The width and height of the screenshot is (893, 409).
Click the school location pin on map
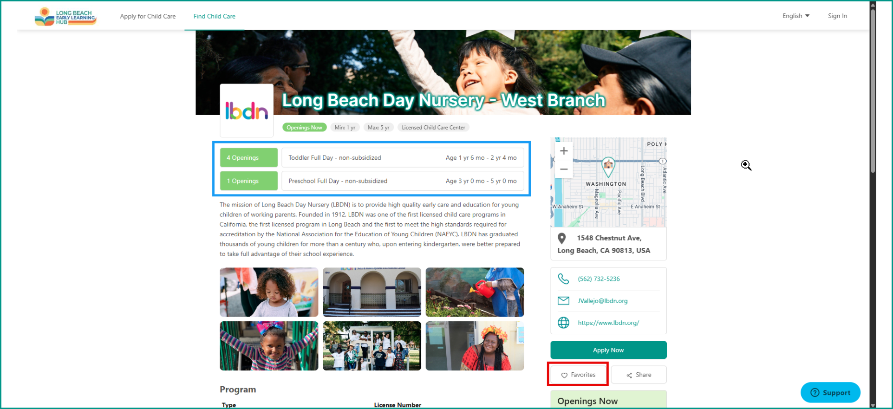[x=608, y=167]
